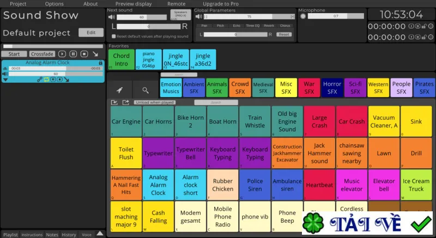Click the playlist progress bar under the project title
The image size is (436, 238).
(x=53, y=46)
